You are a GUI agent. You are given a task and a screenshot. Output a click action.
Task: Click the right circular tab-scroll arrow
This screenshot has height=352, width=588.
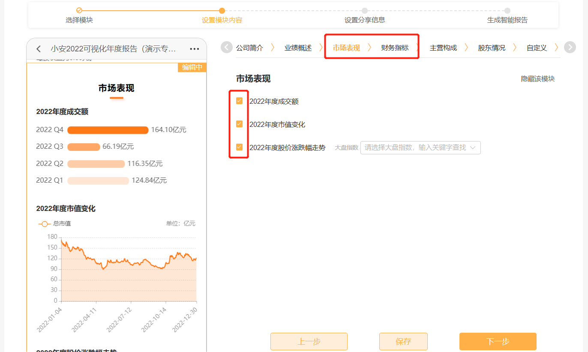point(570,47)
